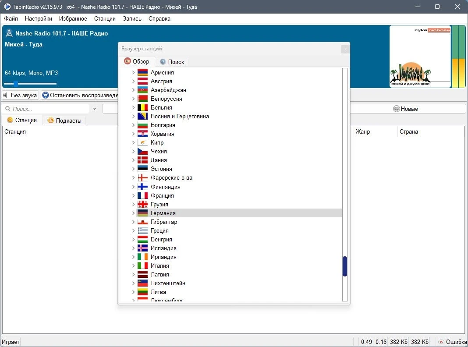Click the Germany flag icon
The width and height of the screenshot is (468, 347).
tap(143, 213)
